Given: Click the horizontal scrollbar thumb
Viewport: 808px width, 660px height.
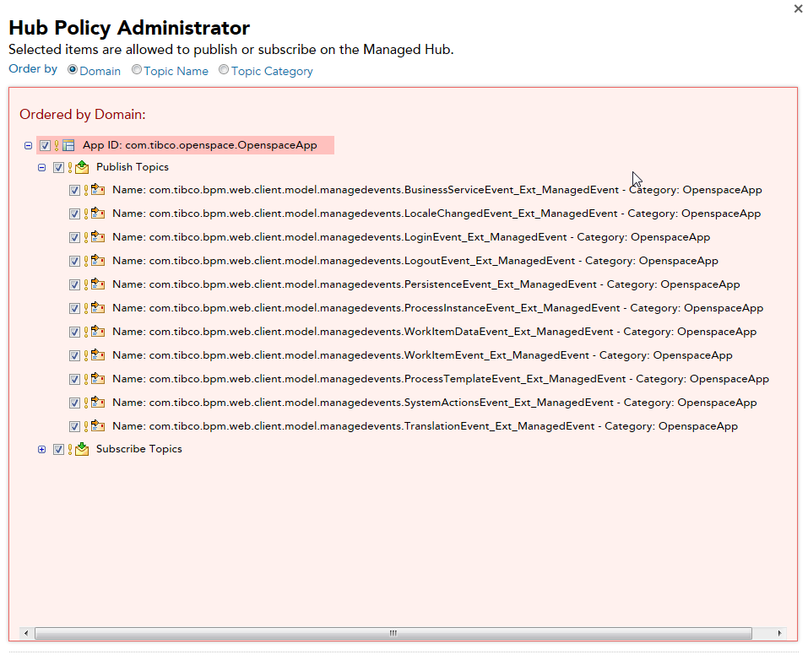Looking at the screenshot, I should (393, 633).
